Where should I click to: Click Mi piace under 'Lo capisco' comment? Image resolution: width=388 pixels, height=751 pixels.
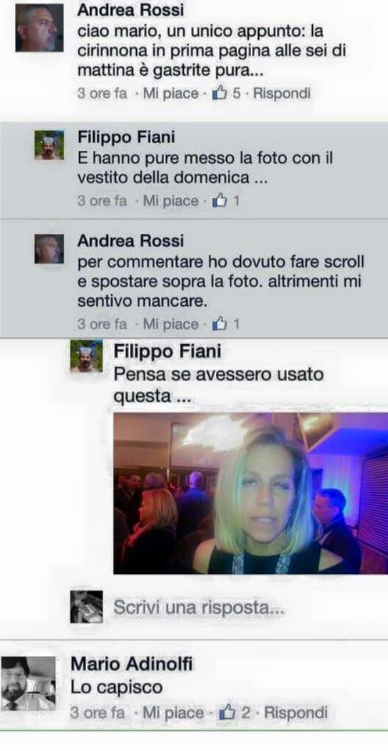coord(174,713)
